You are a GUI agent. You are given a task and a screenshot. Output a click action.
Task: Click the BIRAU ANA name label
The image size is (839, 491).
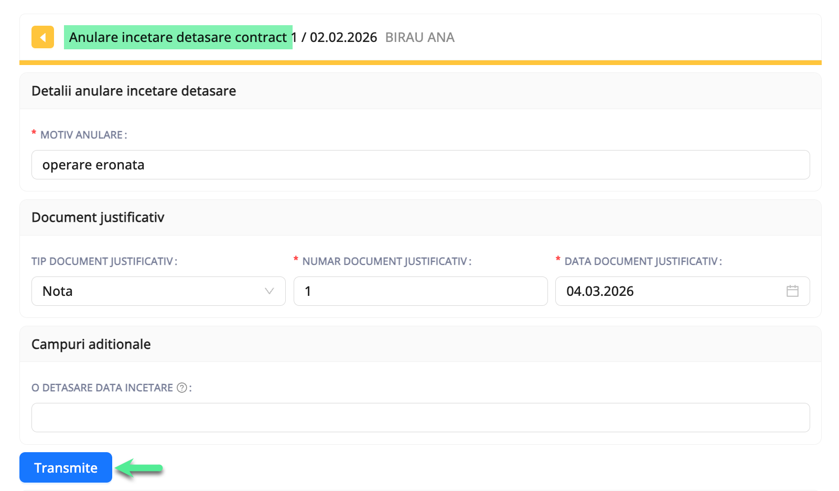[x=419, y=37]
